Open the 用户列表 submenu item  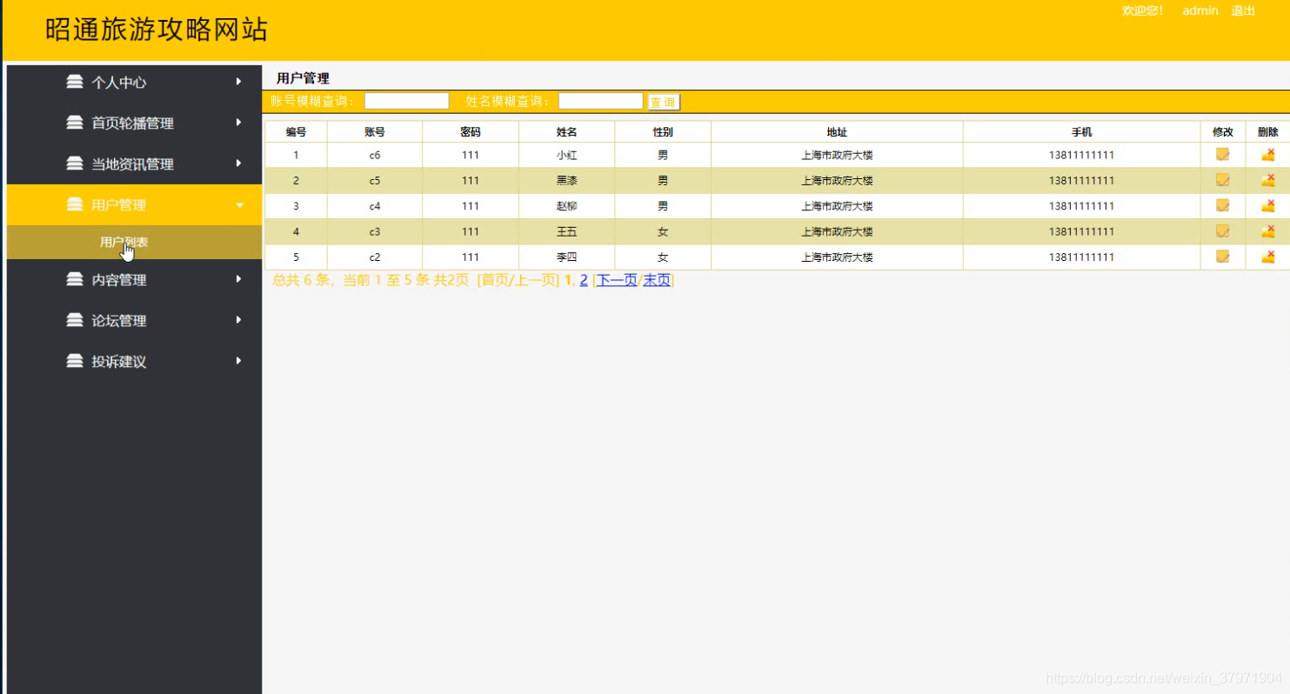tap(134, 243)
